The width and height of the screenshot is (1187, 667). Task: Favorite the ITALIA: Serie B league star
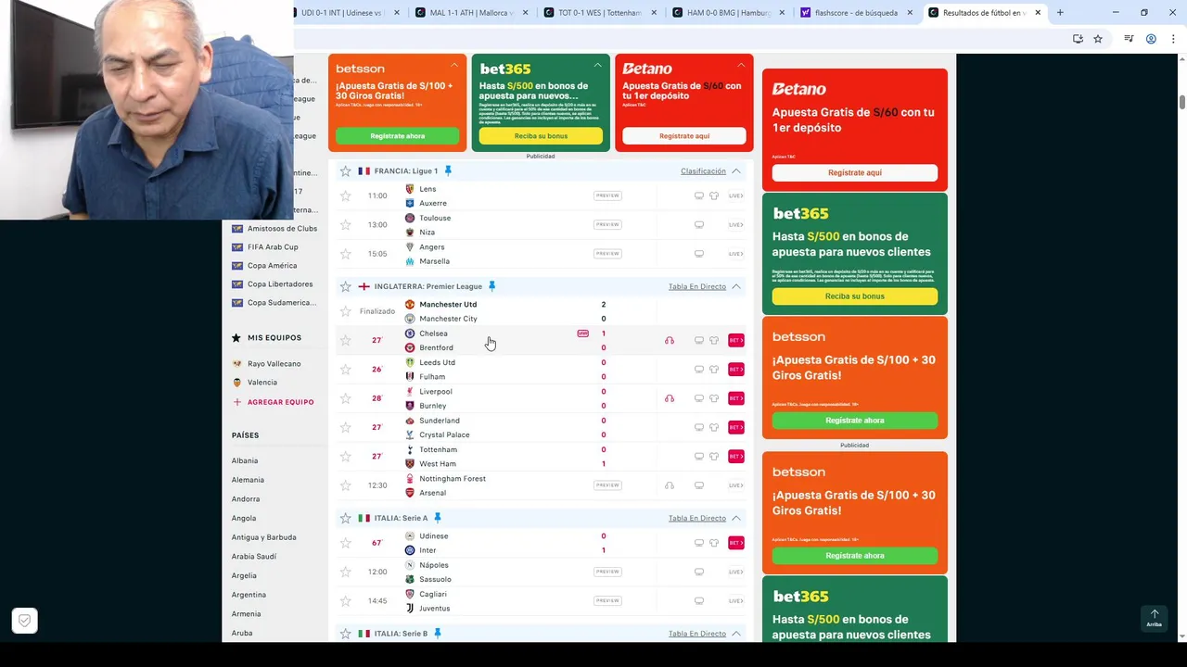(346, 634)
